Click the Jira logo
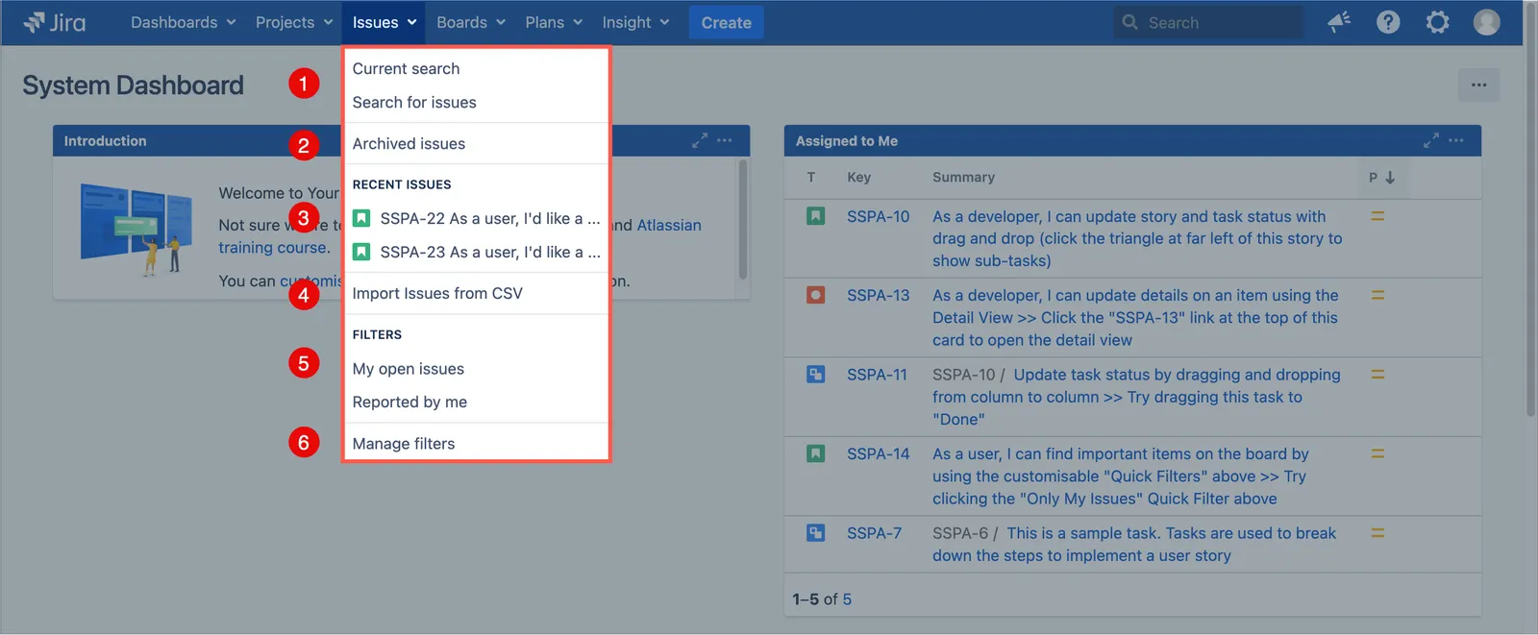Screen dimensions: 1538x635 tap(54, 22)
